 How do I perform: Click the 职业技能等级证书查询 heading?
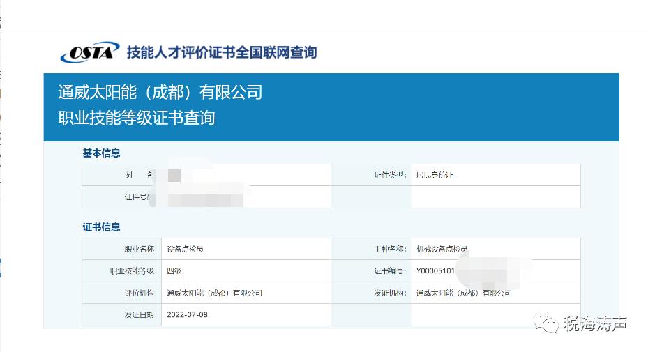pyautogui.click(x=137, y=118)
